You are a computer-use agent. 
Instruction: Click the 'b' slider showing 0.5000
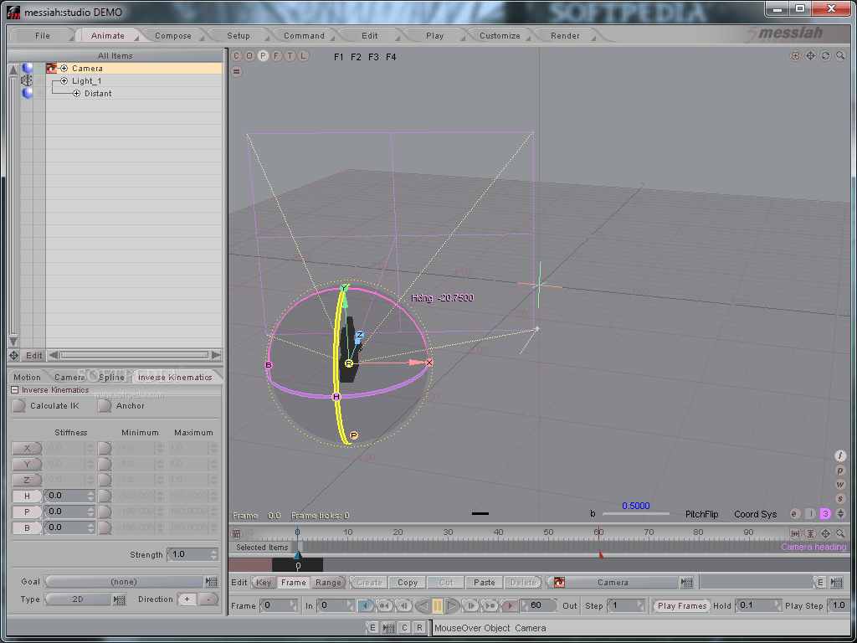coord(636,513)
